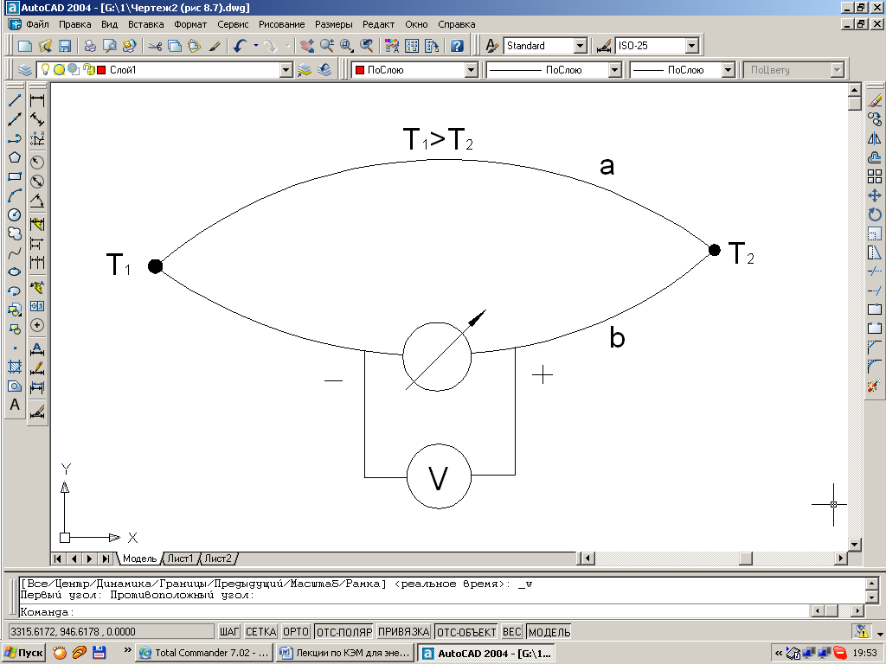This screenshot has width=886, height=664.
Task: Toggle ШАГ snap mode
Action: [229, 632]
